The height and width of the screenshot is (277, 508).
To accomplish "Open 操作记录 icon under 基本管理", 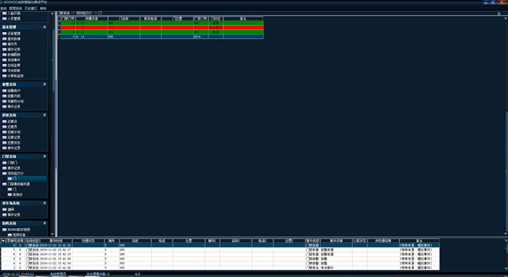I will [x=4, y=49].
